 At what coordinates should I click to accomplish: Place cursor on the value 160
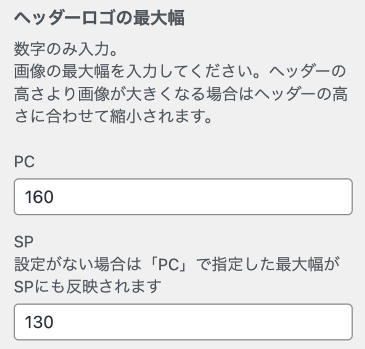pyautogui.click(x=39, y=197)
